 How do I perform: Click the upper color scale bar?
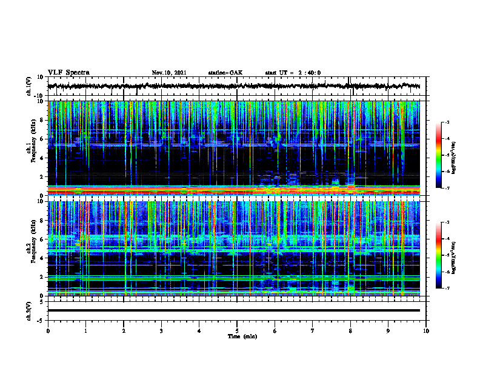[x=439, y=155]
